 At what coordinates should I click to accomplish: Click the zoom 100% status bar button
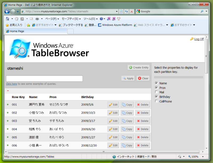click(193, 157)
